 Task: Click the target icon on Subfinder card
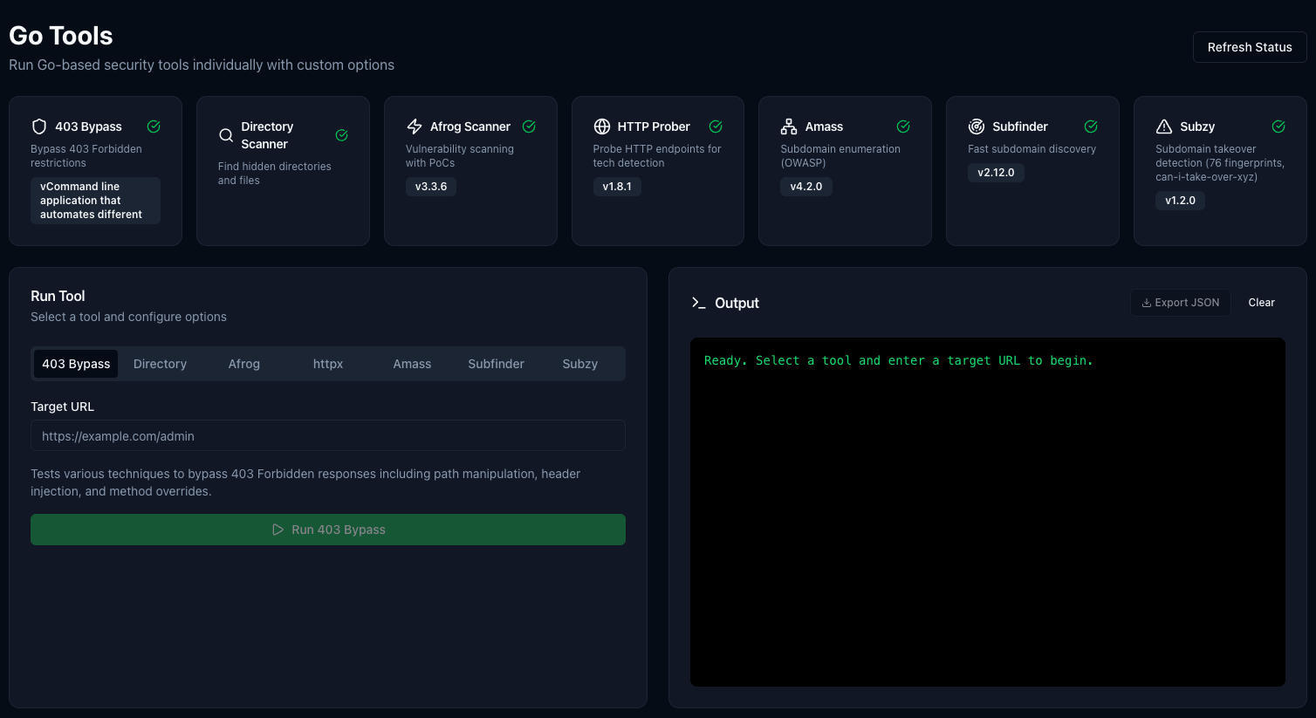click(x=976, y=127)
